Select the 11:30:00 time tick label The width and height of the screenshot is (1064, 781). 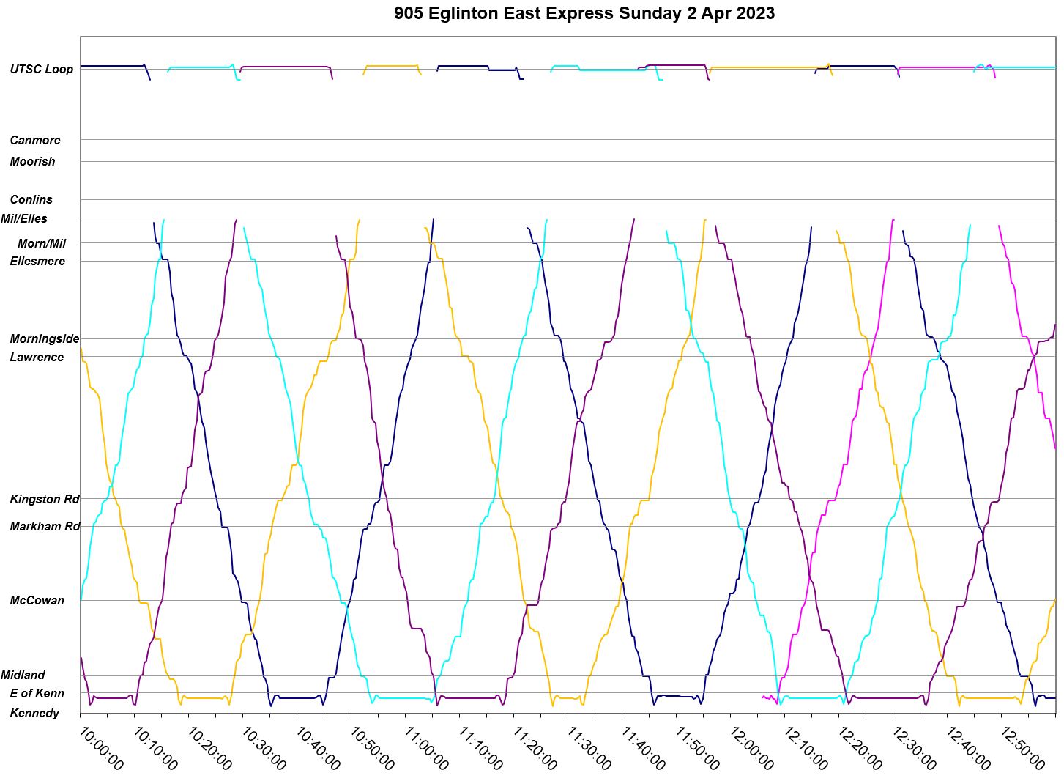point(589,748)
